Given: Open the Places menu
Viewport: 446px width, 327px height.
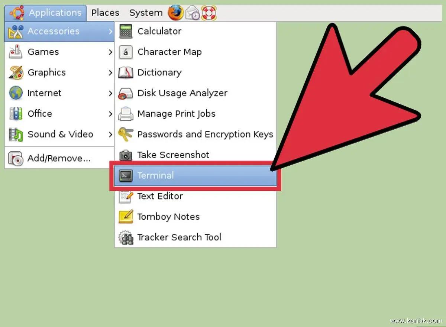Looking at the screenshot, I should tap(105, 13).
